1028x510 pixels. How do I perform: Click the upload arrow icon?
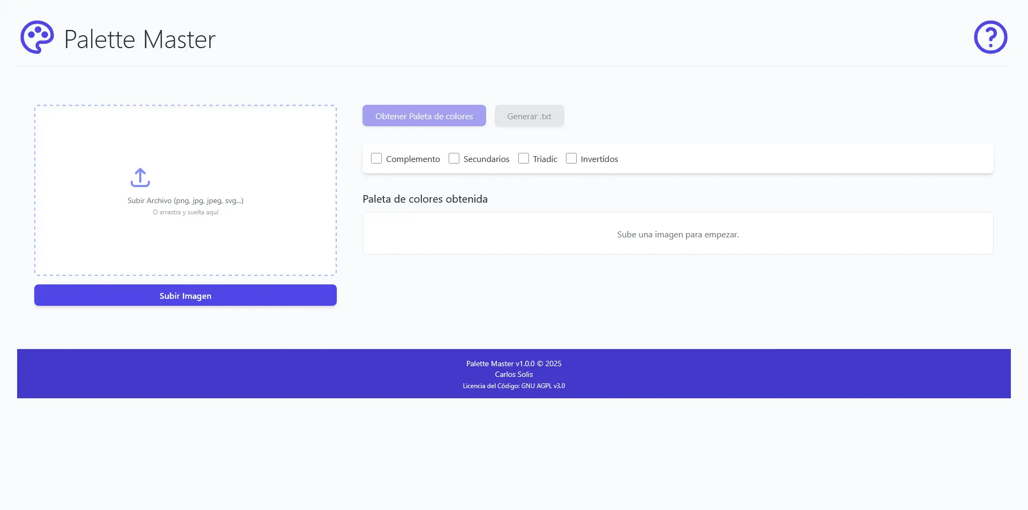coord(140,177)
